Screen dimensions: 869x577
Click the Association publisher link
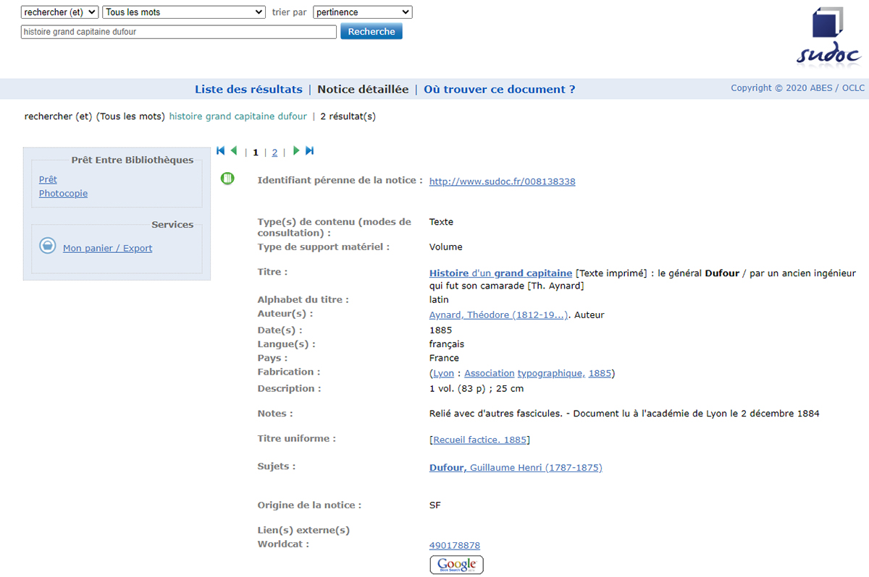(489, 373)
